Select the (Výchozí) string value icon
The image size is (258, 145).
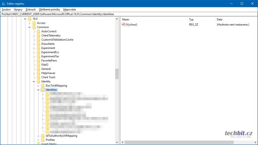point(123,24)
